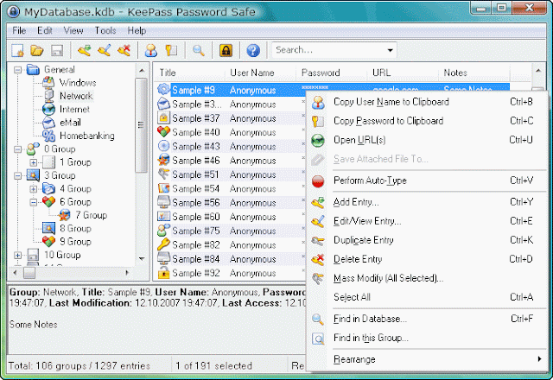The image size is (553, 380).
Task: Click the 7 Group star icon
Action: coord(64,215)
